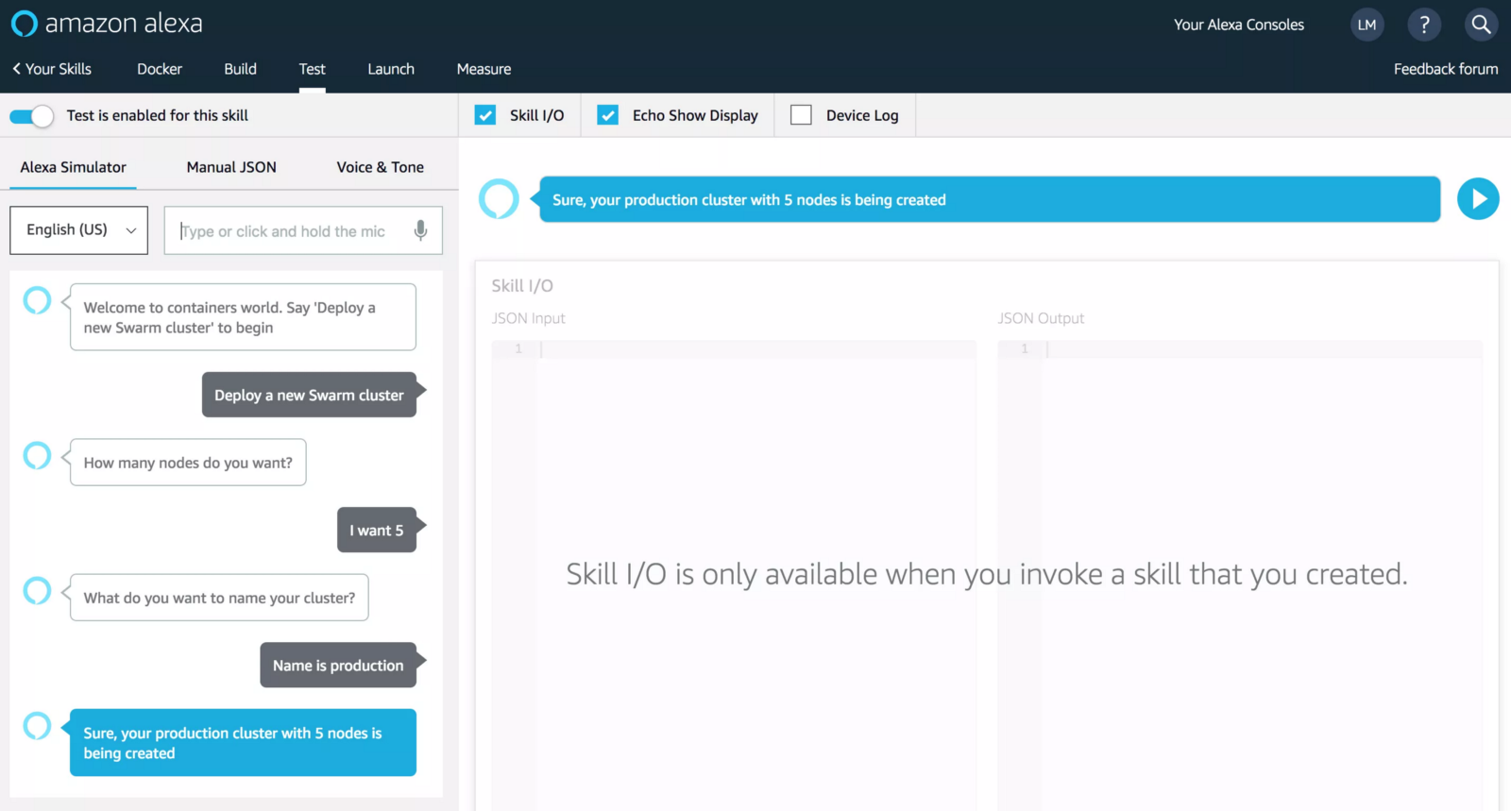Image resolution: width=1511 pixels, height=811 pixels.
Task: Enable the Device Log checkbox
Action: [801, 115]
